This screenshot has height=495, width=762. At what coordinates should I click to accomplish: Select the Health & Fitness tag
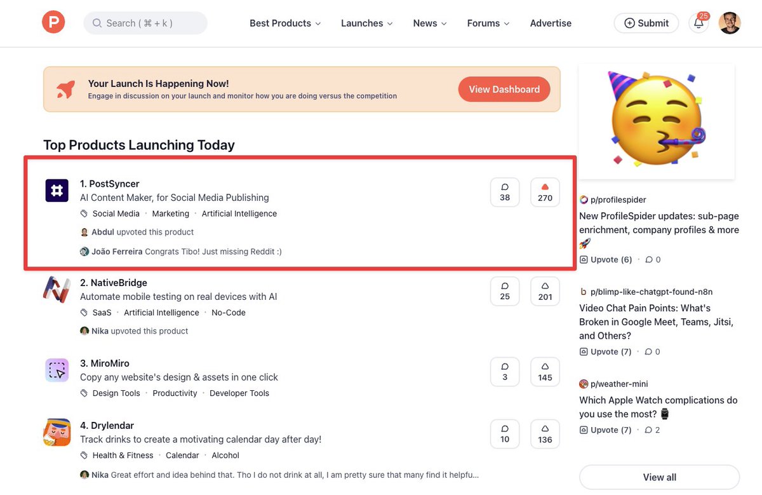123,456
